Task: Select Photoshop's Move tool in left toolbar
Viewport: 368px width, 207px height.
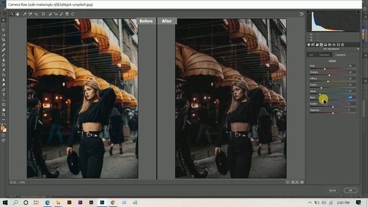Action: coord(3,20)
